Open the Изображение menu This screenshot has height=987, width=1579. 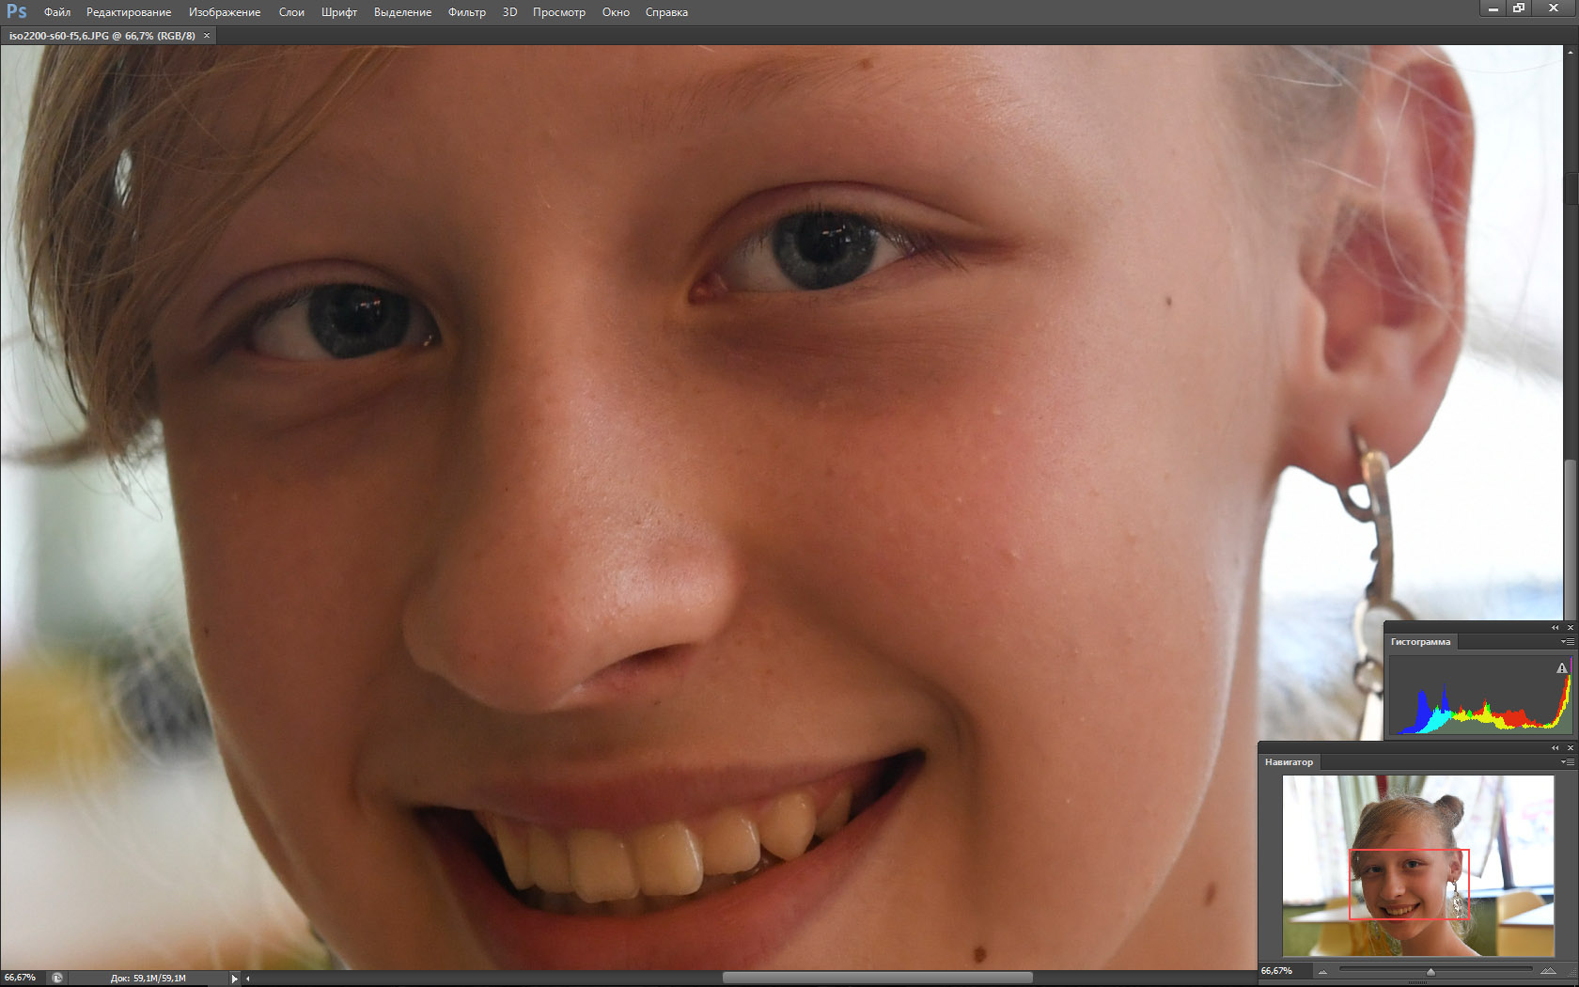tap(225, 12)
